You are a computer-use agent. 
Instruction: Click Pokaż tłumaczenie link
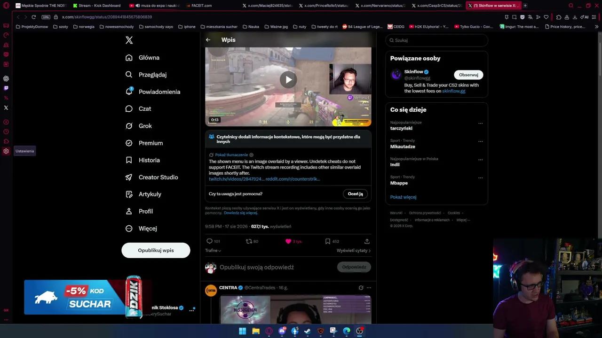231,155
